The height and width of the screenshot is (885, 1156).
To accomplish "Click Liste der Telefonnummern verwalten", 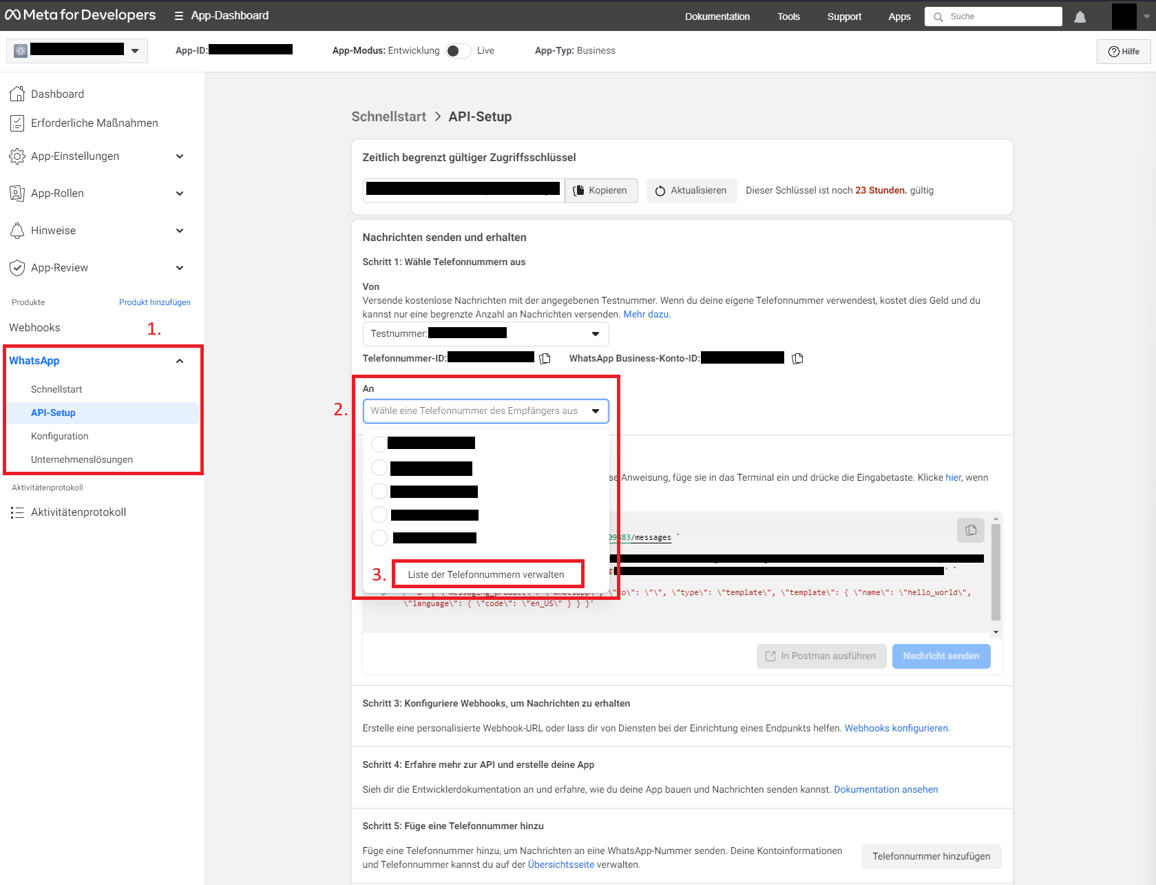I will click(486, 574).
